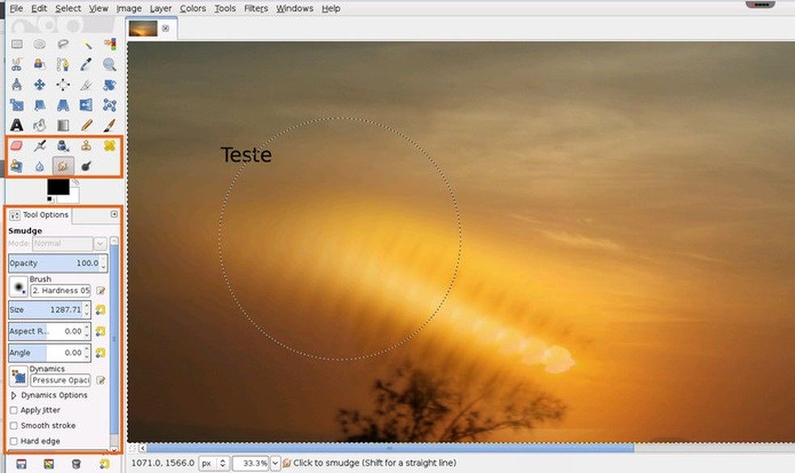795x473 pixels.
Task: Select the Measure compass tool
Action: pyautogui.click(x=17, y=85)
